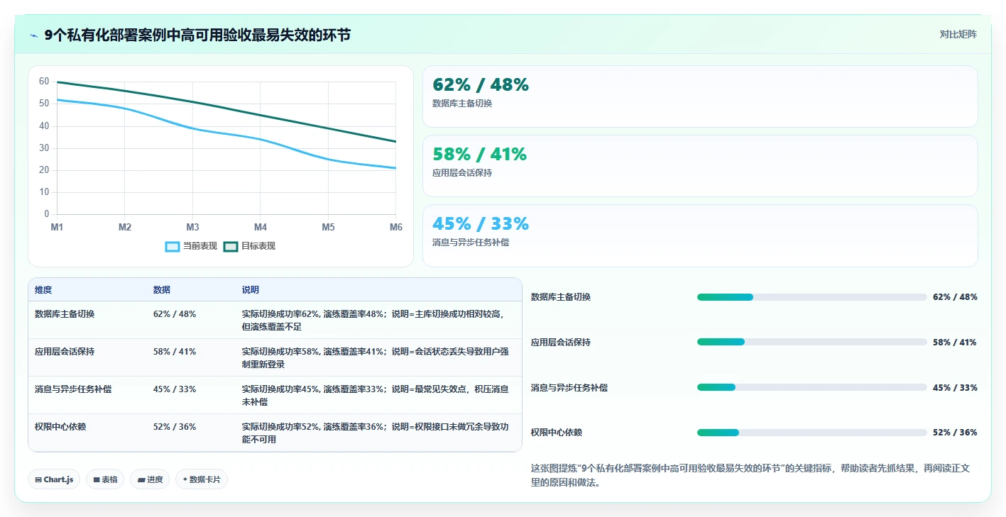1006x517 pixels.
Task: Click table cell 消息与异步任务补偿
Action: point(73,389)
